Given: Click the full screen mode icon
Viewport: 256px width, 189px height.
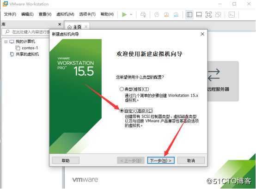Looking at the screenshot, I should tap(208, 14).
